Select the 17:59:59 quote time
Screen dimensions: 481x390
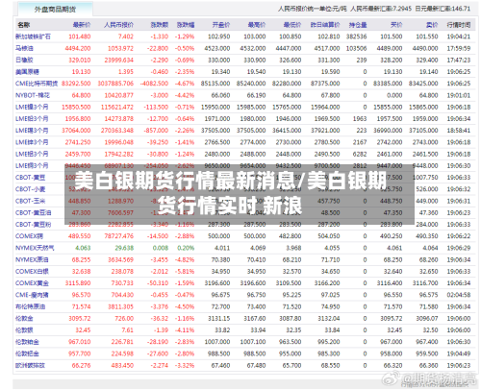[459, 48]
